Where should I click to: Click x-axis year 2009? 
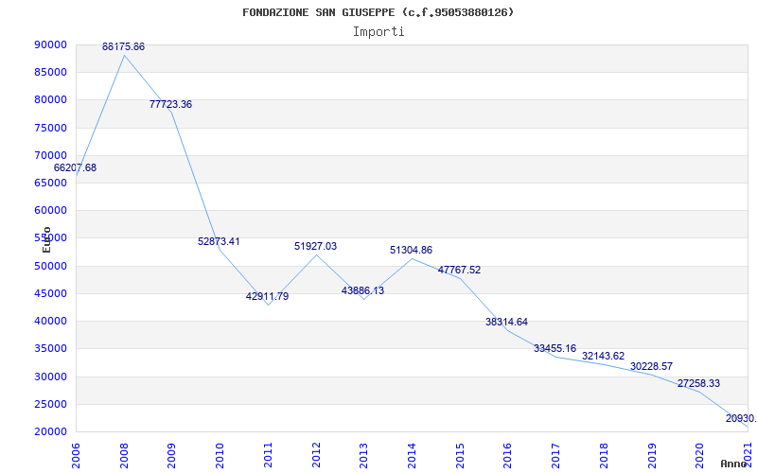[x=172, y=455]
